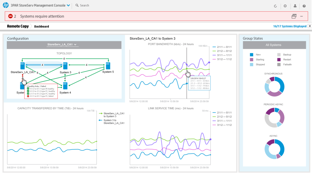
Task: Open the 'Systems require attention' banner
Action: pyautogui.click(x=156, y=16)
